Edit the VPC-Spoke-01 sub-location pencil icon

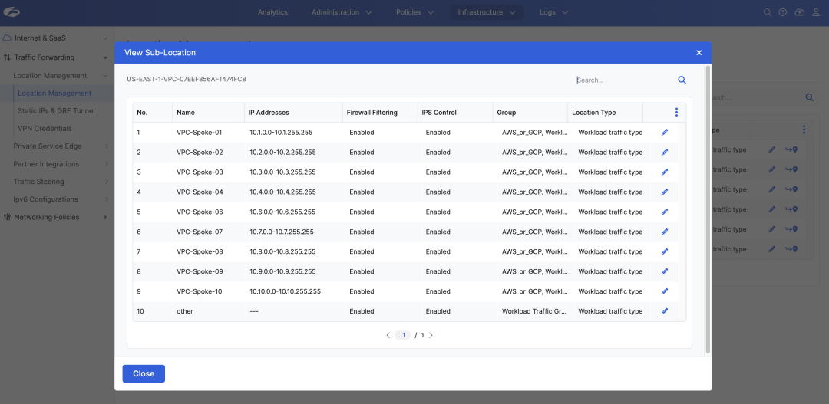click(x=665, y=133)
